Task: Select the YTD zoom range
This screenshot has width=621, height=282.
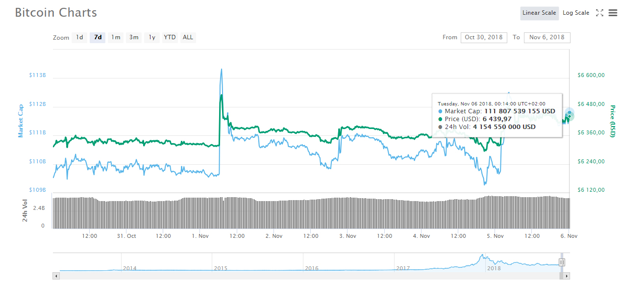Action: 170,37
